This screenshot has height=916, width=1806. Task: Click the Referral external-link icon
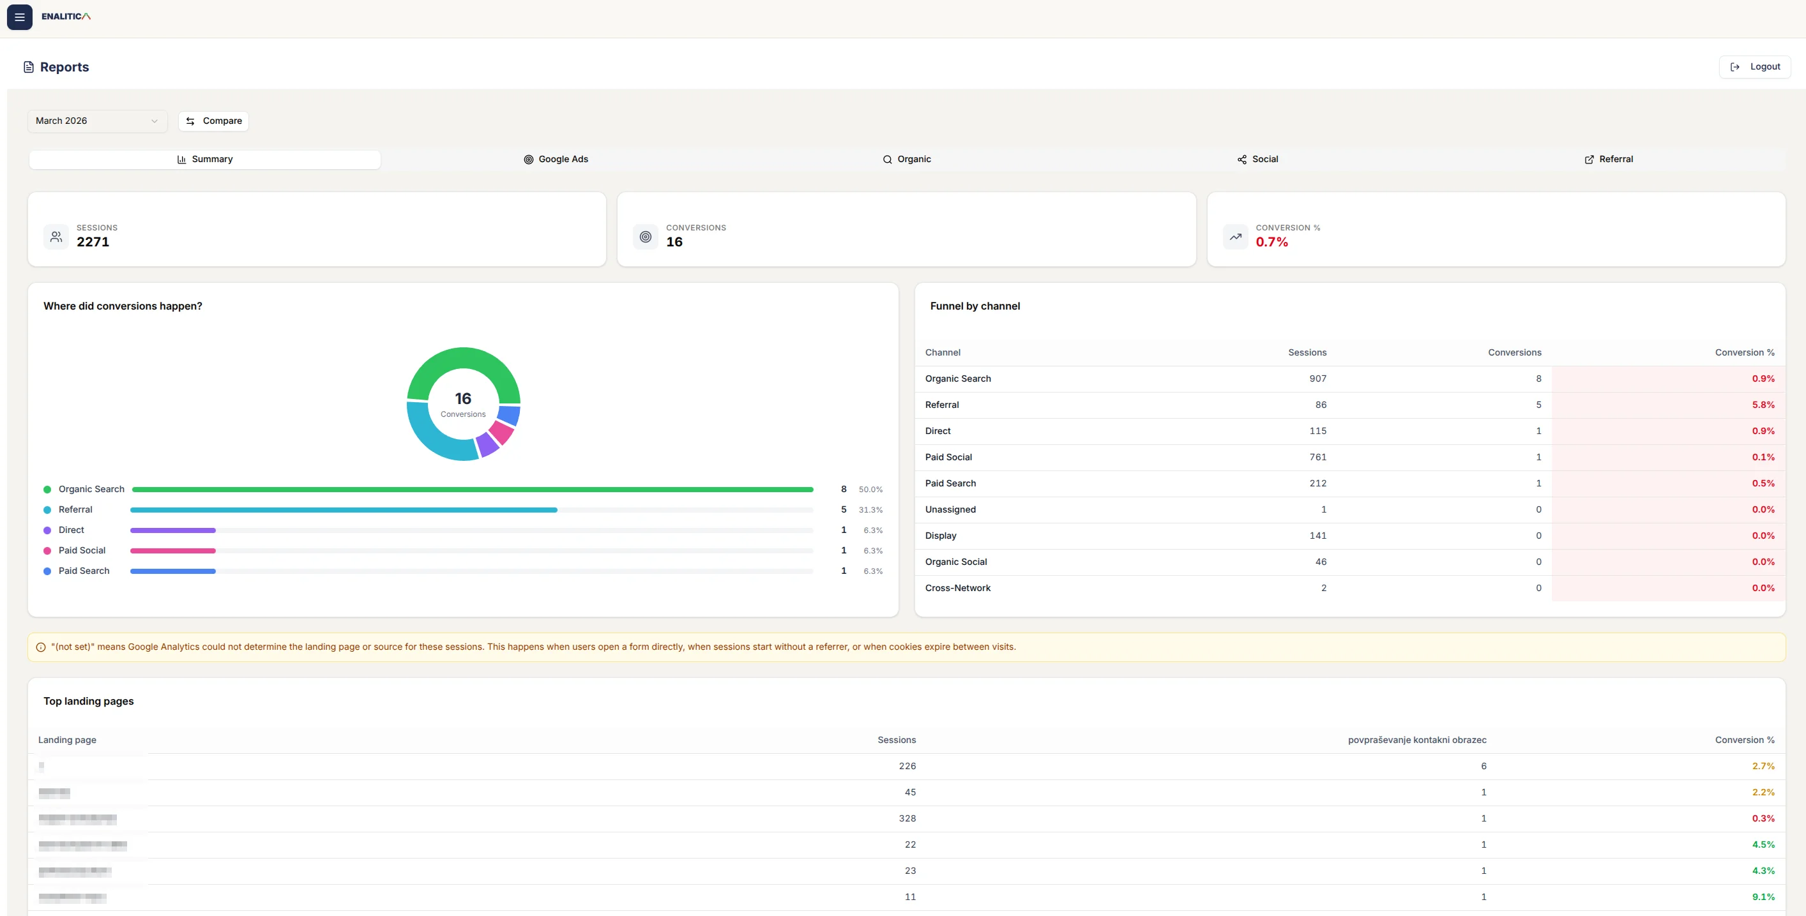point(1589,159)
